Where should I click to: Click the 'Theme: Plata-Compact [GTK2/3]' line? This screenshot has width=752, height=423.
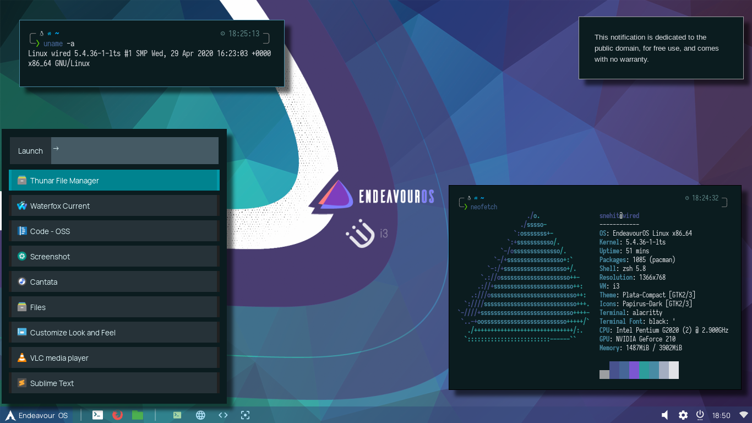tap(647, 295)
